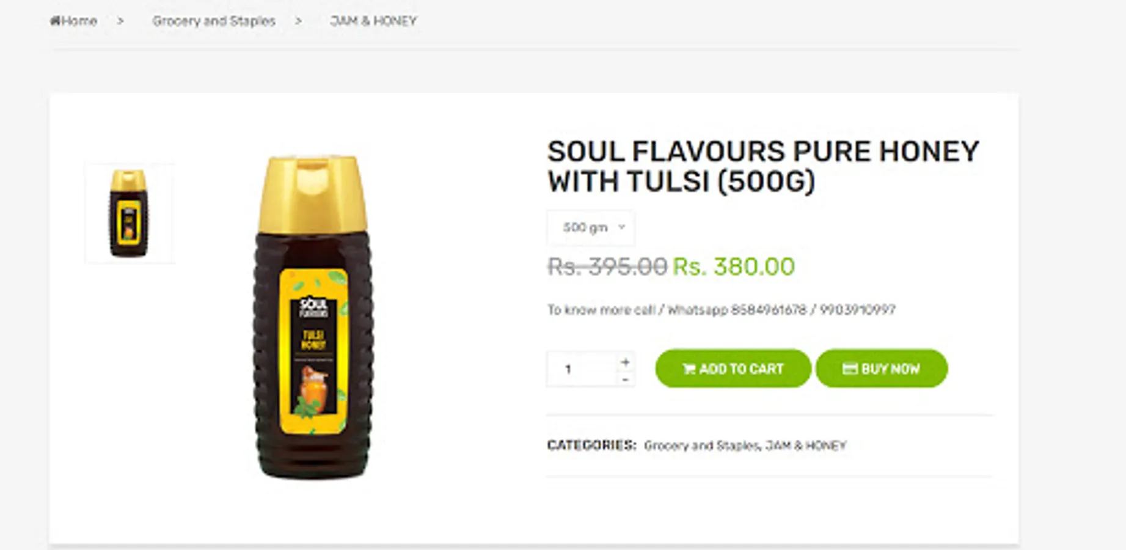This screenshot has height=550, width=1126.
Task: Increase quantity with plus stepper
Action: tap(625, 362)
